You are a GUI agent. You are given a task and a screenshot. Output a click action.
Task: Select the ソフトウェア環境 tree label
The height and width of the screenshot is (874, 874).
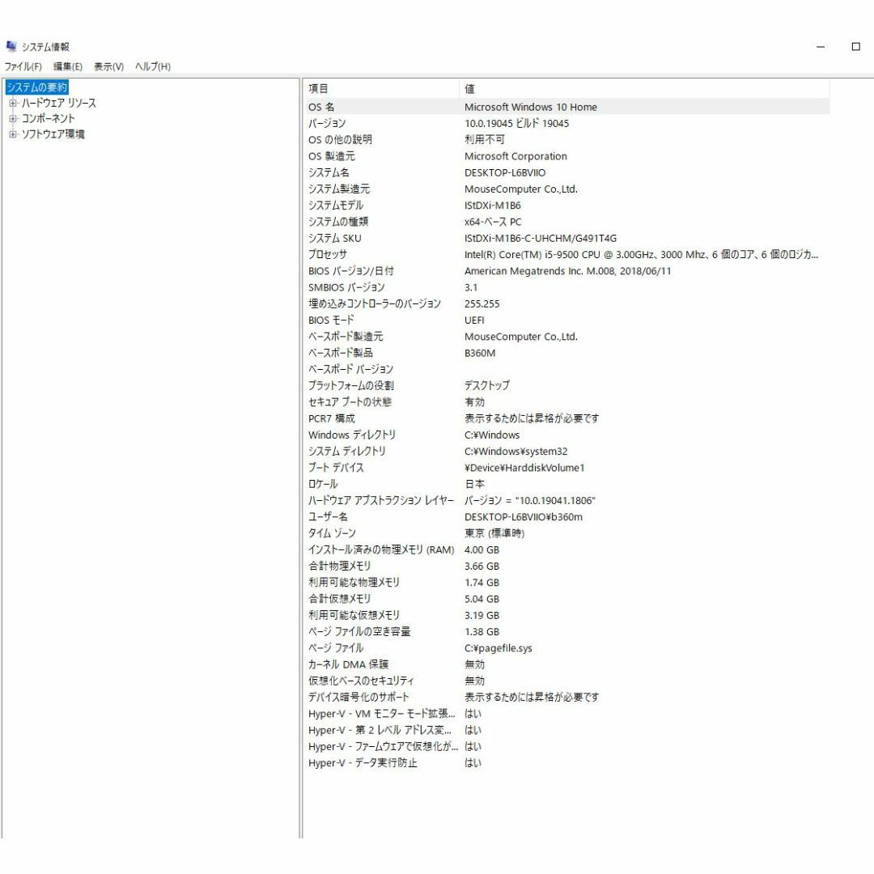coord(53,134)
